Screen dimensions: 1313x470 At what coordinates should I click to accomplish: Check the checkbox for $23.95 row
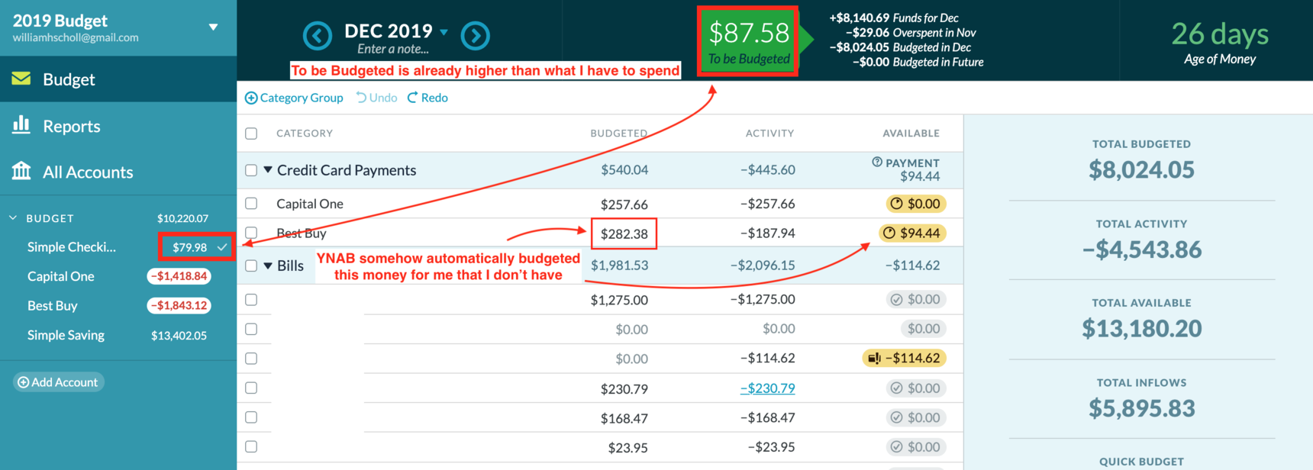251,446
